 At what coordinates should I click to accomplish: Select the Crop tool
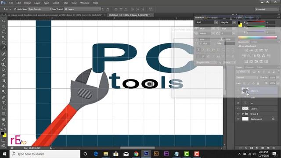[x=4, y=43]
